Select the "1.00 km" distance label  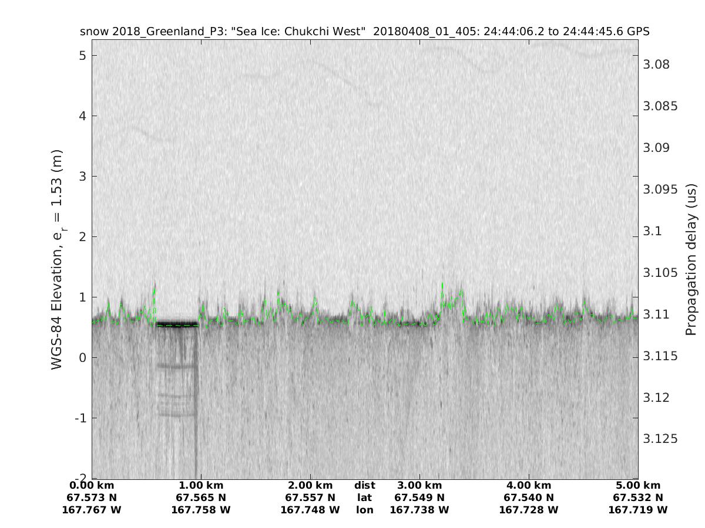201,486
